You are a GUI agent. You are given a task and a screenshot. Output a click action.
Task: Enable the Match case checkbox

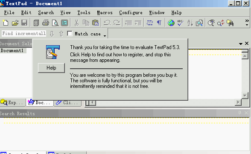[x=70, y=34]
